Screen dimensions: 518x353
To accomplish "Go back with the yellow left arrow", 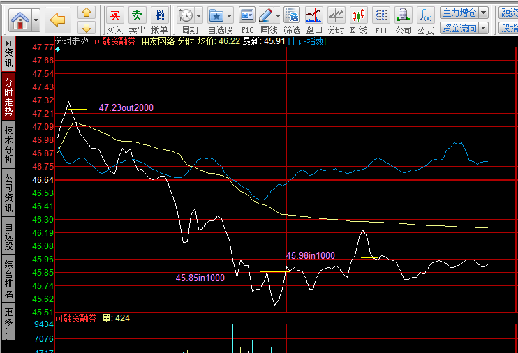I will tap(57, 20).
